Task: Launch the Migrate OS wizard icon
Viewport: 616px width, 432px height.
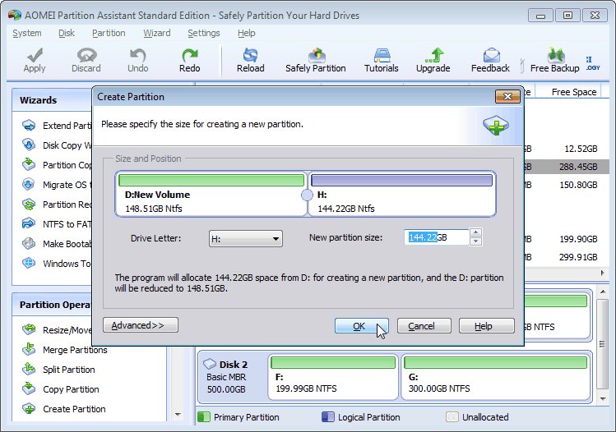Action: coord(29,185)
